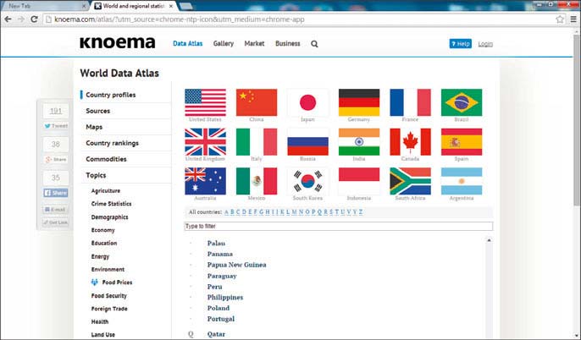Click the Type to filter input field
Image resolution: width=581 pixels, height=340 pixels.
coord(339,226)
